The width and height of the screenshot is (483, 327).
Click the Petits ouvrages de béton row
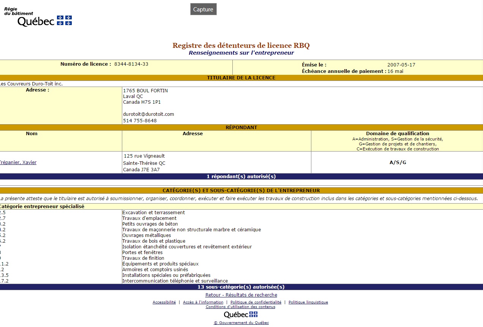click(x=241, y=224)
